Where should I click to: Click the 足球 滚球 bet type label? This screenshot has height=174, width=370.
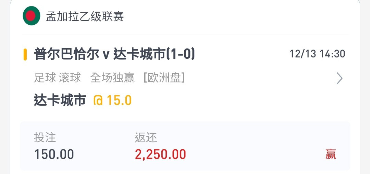pos(58,78)
